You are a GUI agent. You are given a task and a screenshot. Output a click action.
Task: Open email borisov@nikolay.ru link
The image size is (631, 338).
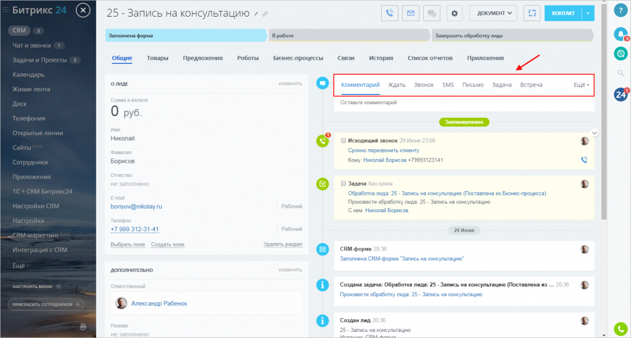coord(136,207)
